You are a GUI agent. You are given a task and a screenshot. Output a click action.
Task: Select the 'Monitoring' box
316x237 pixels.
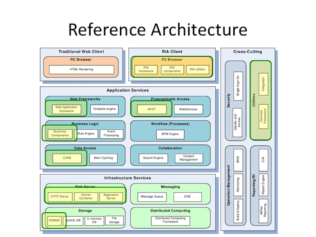click(x=238, y=184)
